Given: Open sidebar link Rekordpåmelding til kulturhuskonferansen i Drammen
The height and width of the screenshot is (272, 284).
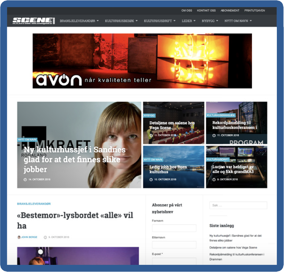Looking at the screenshot, I should (x=237, y=257).
